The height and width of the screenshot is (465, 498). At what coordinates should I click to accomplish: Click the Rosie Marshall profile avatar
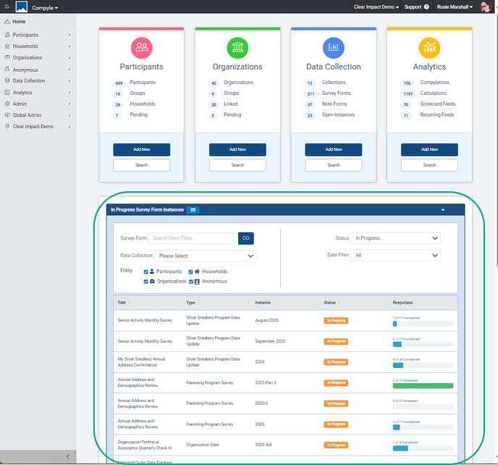click(x=486, y=7)
